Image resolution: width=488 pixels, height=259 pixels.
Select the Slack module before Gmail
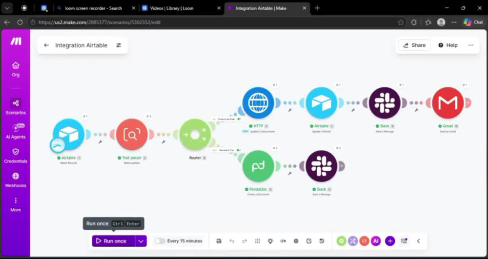385,102
